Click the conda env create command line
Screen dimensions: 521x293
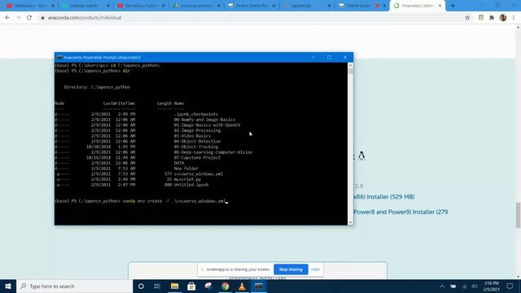174,201
